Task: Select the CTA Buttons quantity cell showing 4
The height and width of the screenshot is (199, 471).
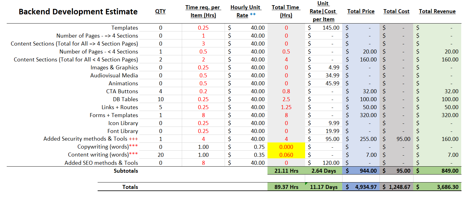Action: (x=160, y=91)
